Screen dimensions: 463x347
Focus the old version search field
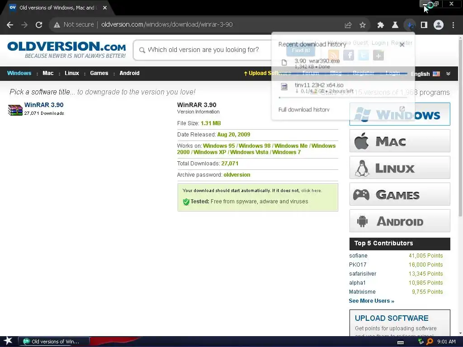point(203,50)
